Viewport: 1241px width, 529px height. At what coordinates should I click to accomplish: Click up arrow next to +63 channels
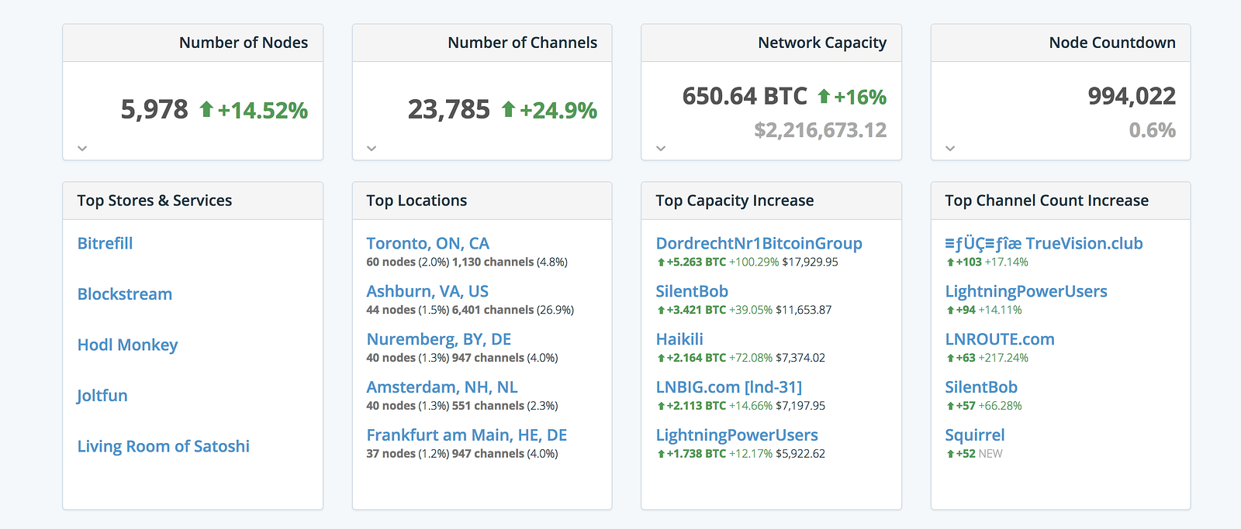pyautogui.click(x=950, y=359)
